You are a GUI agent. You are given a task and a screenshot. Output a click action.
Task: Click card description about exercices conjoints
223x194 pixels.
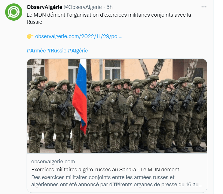[117, 181]
